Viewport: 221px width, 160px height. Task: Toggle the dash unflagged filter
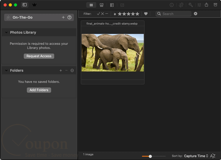107,14
